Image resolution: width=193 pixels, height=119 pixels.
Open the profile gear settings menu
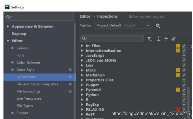[x=158, y=25]
